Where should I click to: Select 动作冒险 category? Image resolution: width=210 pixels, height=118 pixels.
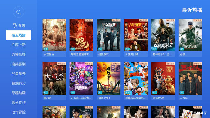click(x=19, y=112)
